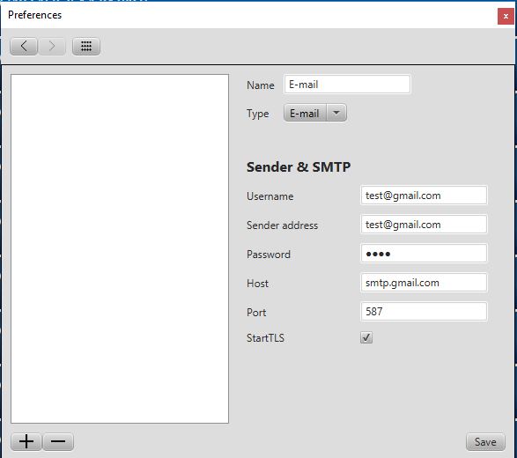The width and height of the screenshot is (517, 458).
Task: Click the Password field
Action: 424,254
